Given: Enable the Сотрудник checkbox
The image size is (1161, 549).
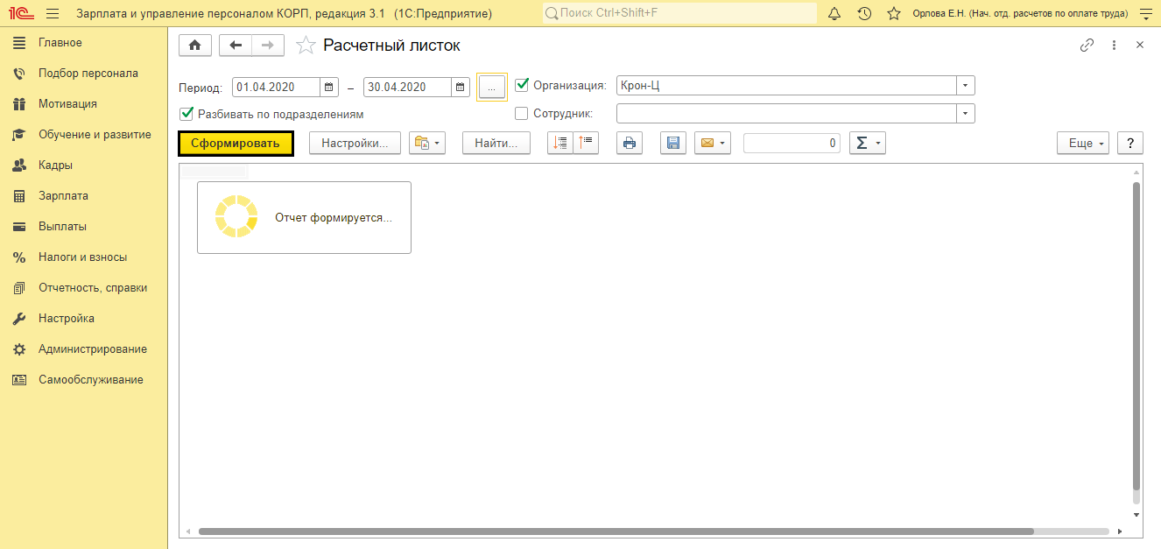Looking at the screenshot, I should click(x=523, y=113).
